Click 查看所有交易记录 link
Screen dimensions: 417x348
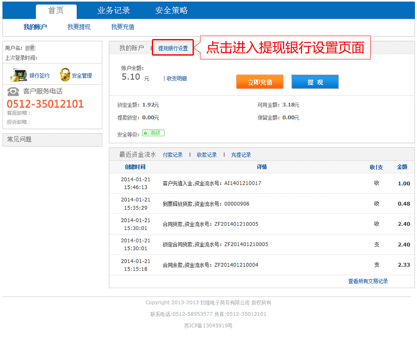point(368,281)
